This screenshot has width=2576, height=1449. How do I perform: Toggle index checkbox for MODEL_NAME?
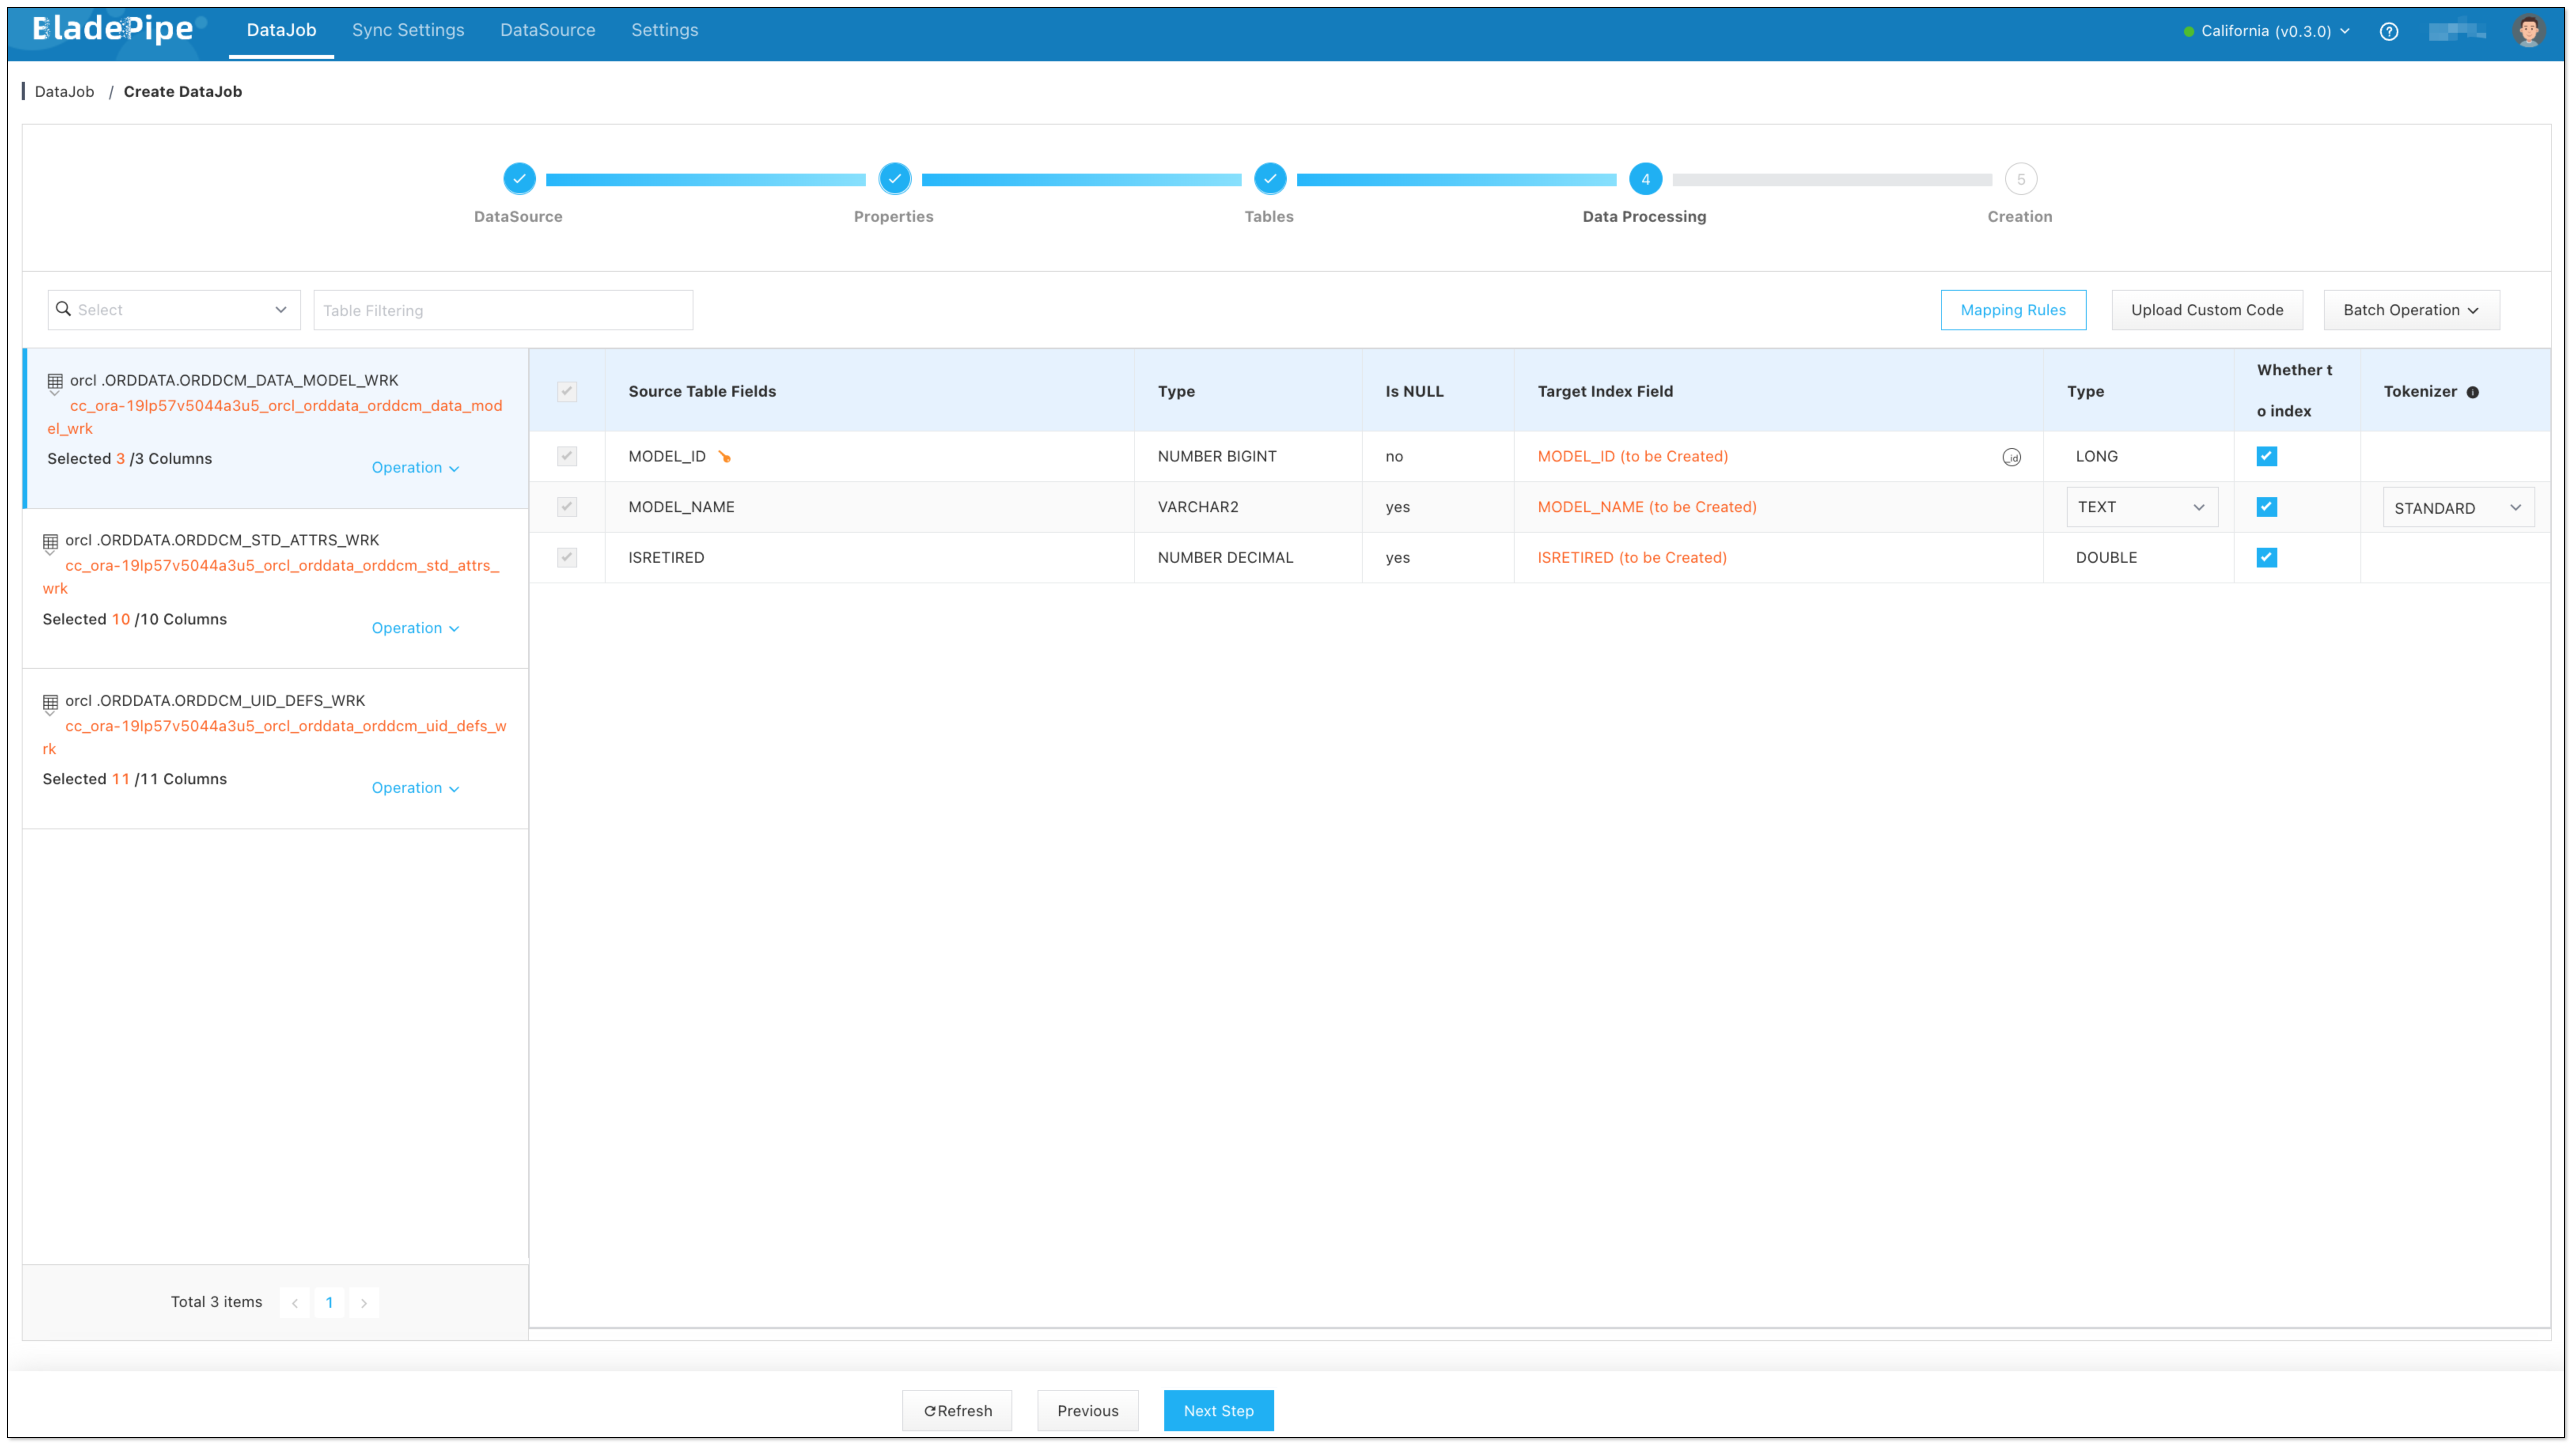pyautogui.click(x=2266, y=507)
